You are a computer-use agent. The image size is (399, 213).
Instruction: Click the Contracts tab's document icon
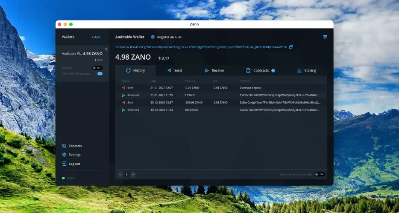[x=248, y=70]
